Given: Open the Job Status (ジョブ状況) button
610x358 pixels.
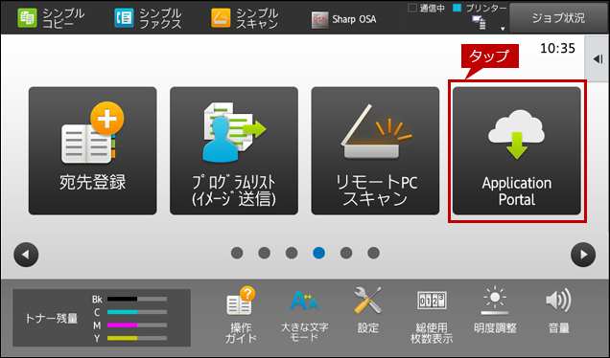Looking at the screenshot, I should tap(558, 18).
